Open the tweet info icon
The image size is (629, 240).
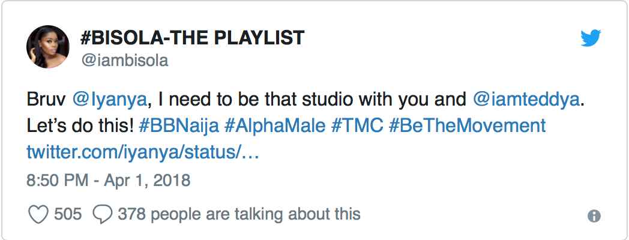[594, 216]
